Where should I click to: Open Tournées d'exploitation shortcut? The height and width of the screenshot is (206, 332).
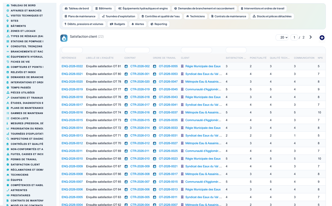point(118,16)
